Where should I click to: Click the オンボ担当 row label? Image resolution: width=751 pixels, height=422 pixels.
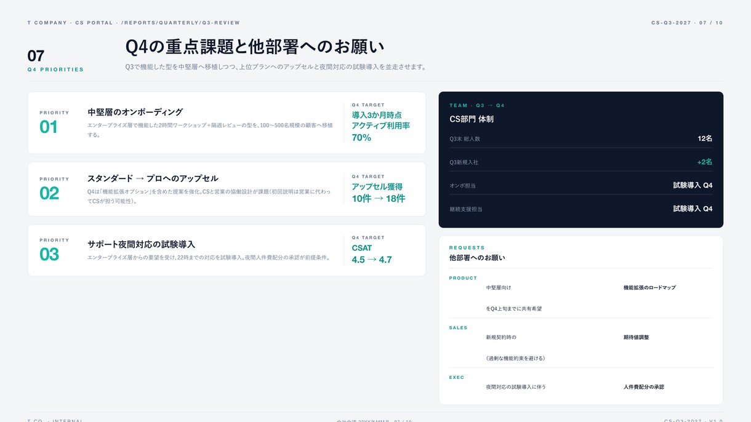462,186
